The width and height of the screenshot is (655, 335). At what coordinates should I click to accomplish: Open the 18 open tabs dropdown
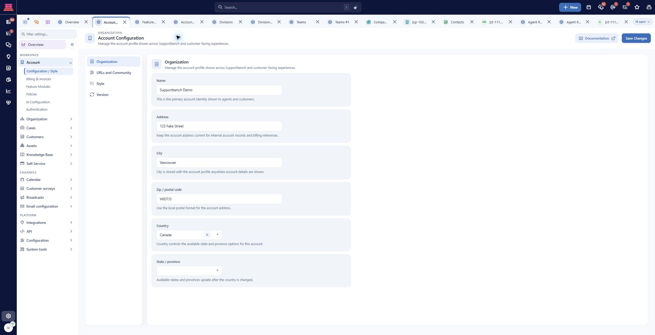(x=642, y=22)
